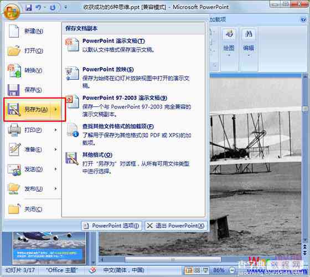Screen dimensions: 310x277
Task: Open the 发送(D) send submenu
Action: click(33, 169)
